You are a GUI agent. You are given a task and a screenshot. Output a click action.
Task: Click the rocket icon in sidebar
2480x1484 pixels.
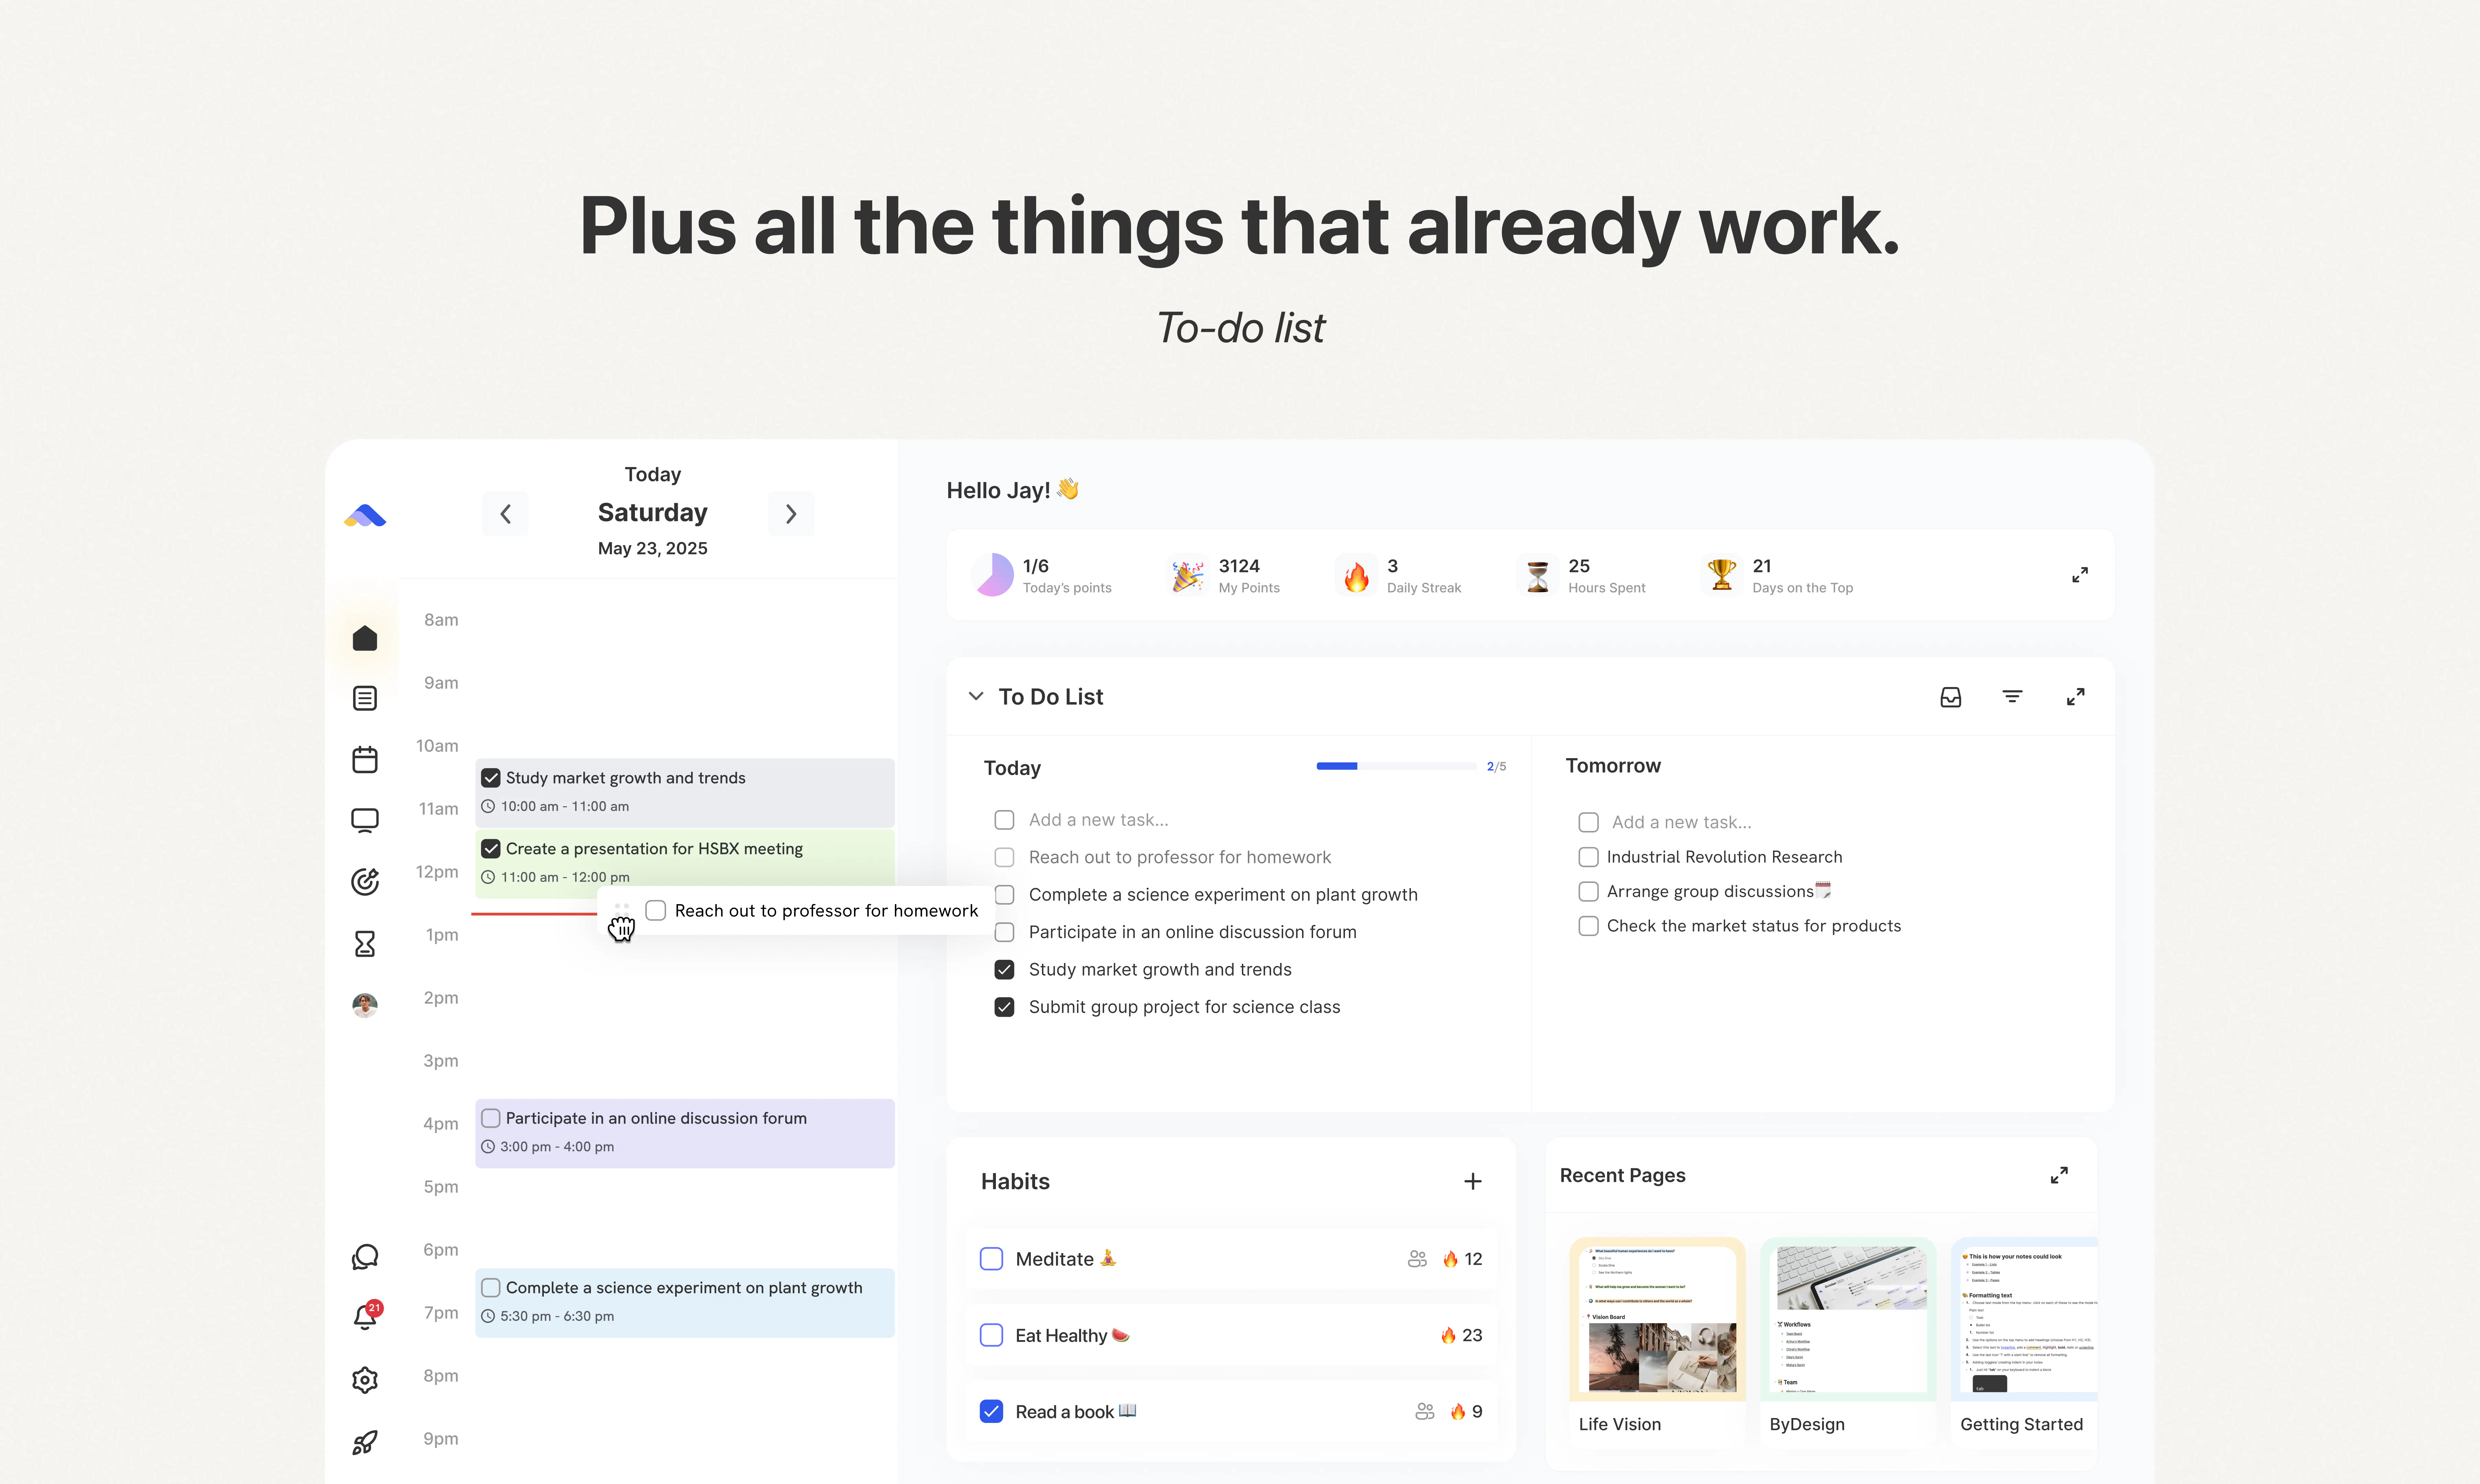[365, 1442]
